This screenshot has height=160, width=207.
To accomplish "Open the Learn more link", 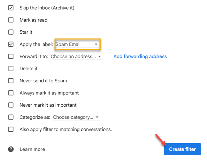I will pyautogui.click(x=32, y=149).
